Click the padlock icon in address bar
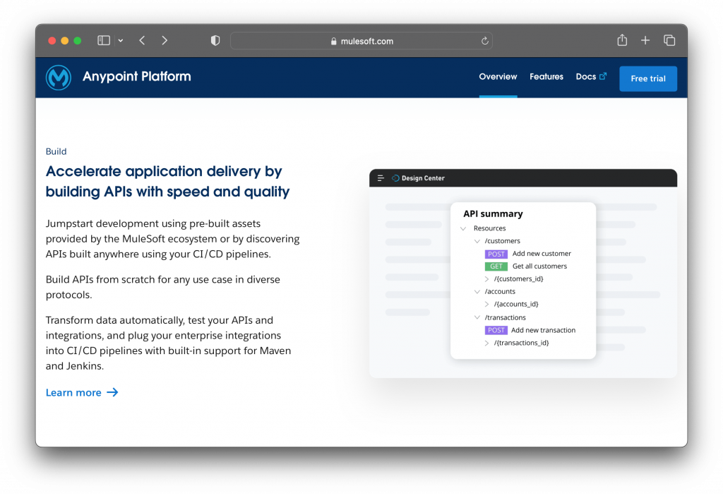The image size is (723, 494). point(334,41)
